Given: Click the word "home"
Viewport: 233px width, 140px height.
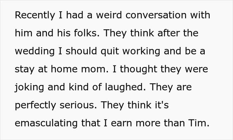Looking at the screenshot, I should coord(64,69).
